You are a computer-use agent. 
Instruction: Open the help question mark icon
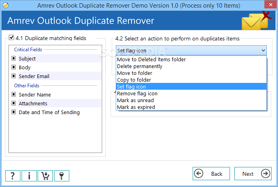pos(13,176)
